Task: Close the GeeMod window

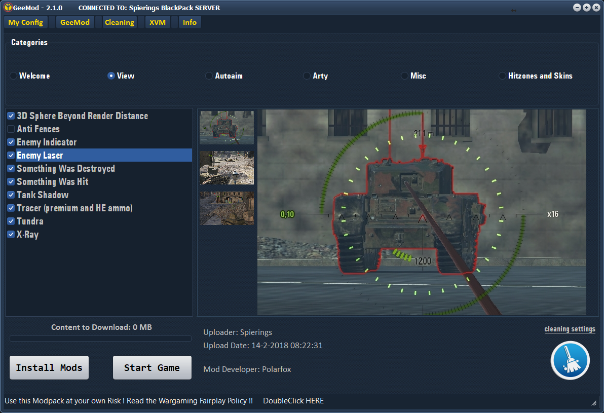Action: click(x=596, y=7)
